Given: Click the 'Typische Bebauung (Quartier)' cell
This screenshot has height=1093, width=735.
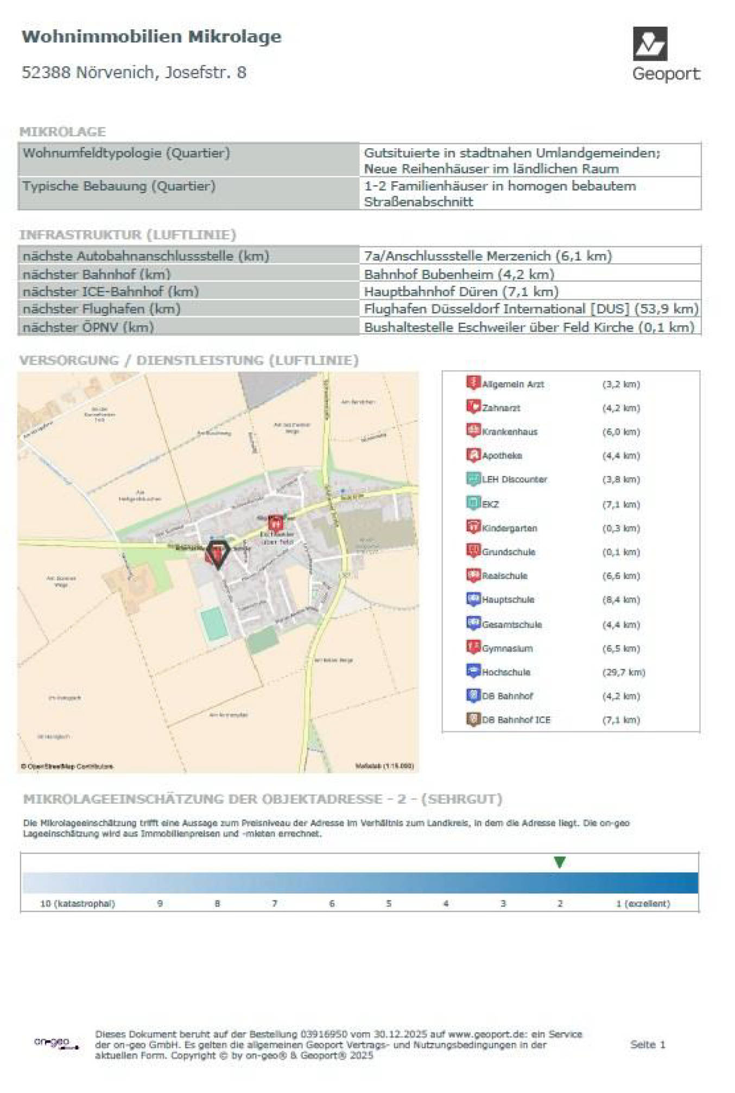Looking at the screenshot, I should point(188,193).
